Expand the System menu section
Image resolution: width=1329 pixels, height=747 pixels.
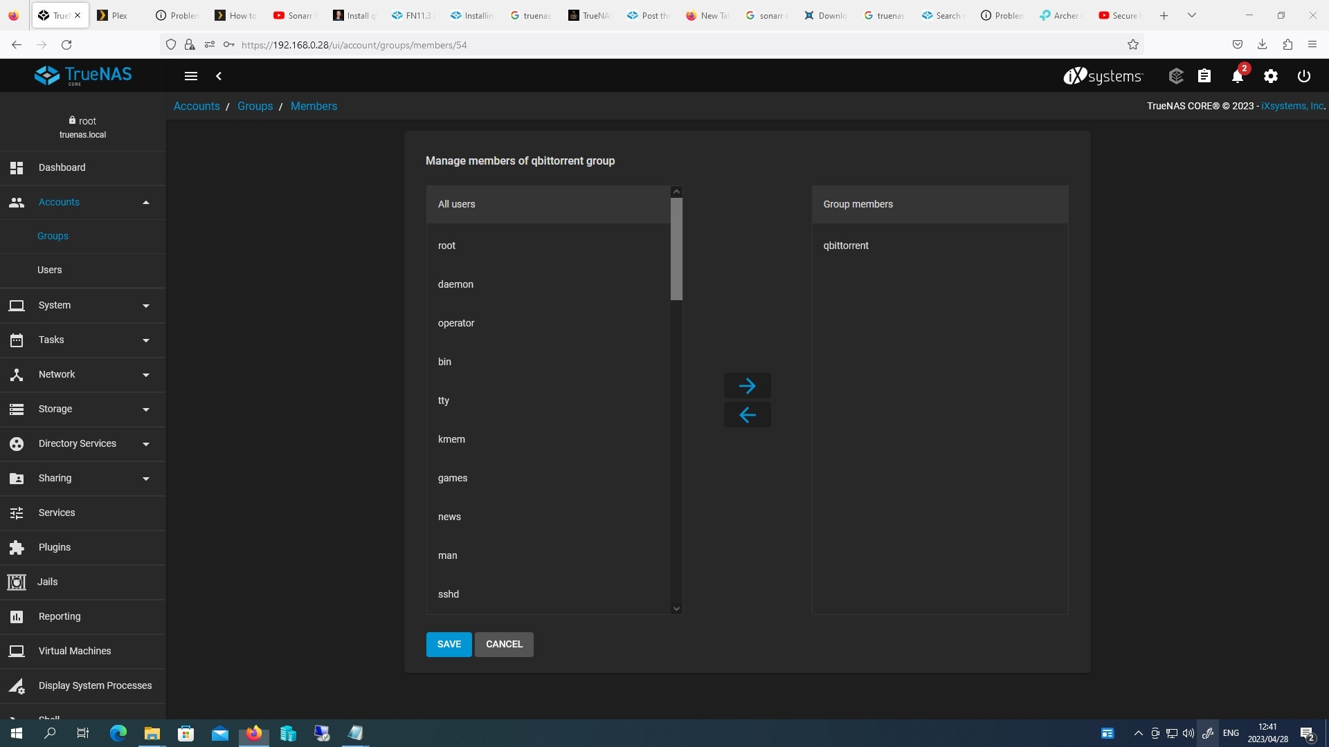(83, 305)
